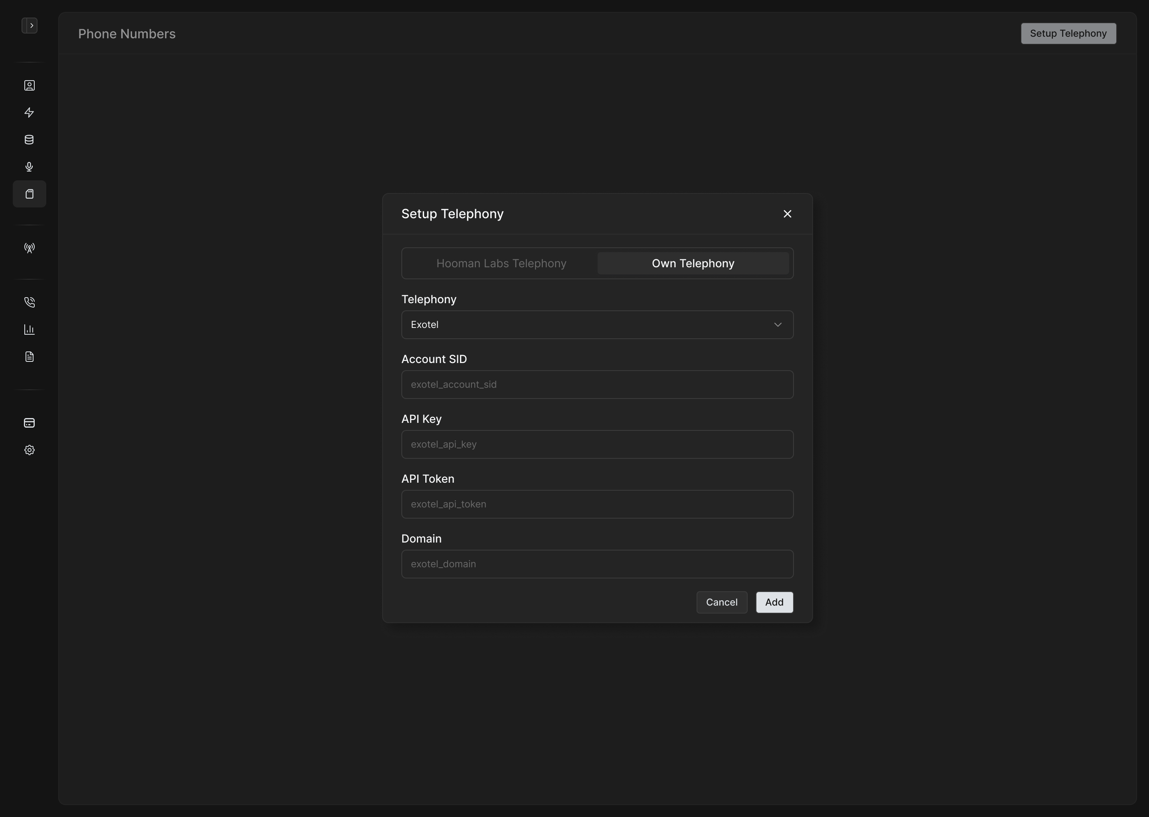Open the call logs phone icon
Screen dimensions: 1149x817
(29, 302)
